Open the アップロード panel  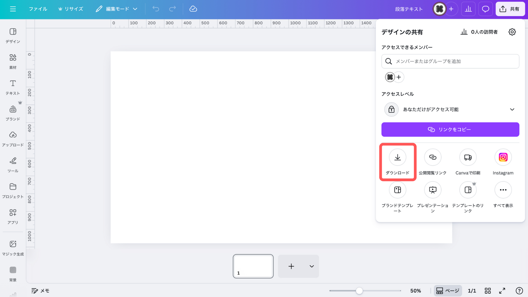tap(13, 139)
